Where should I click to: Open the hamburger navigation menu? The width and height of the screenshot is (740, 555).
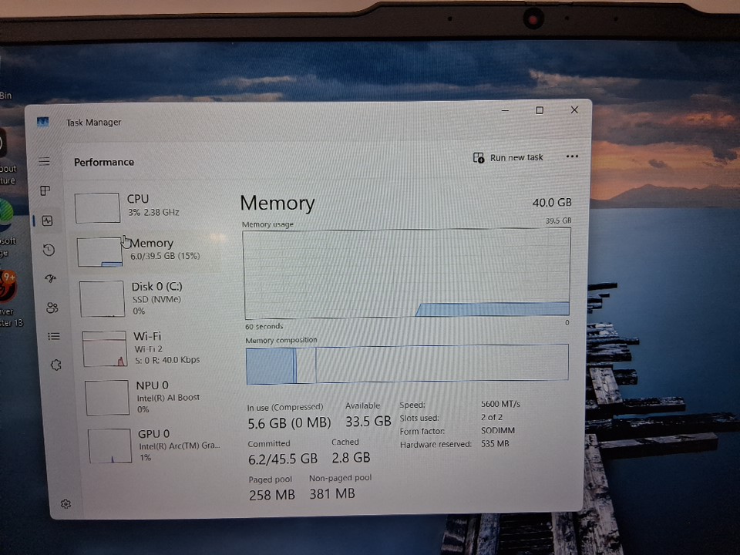[x=45, y=161]
